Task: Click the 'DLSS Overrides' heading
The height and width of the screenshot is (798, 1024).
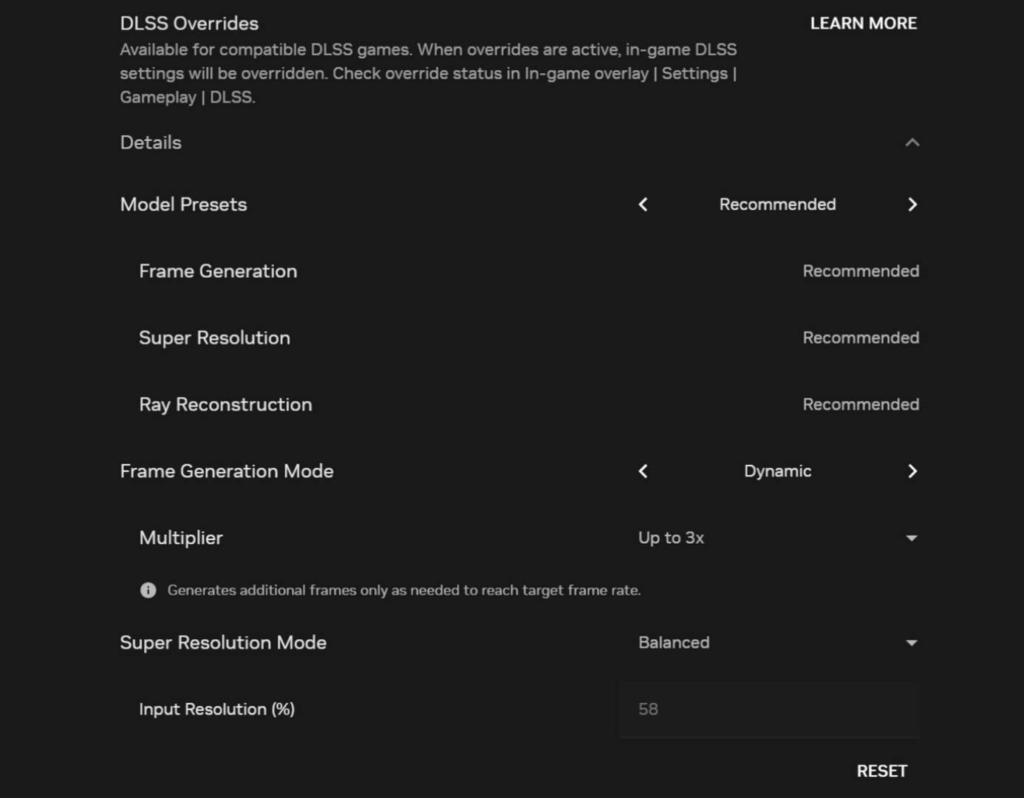Action: 189,24
